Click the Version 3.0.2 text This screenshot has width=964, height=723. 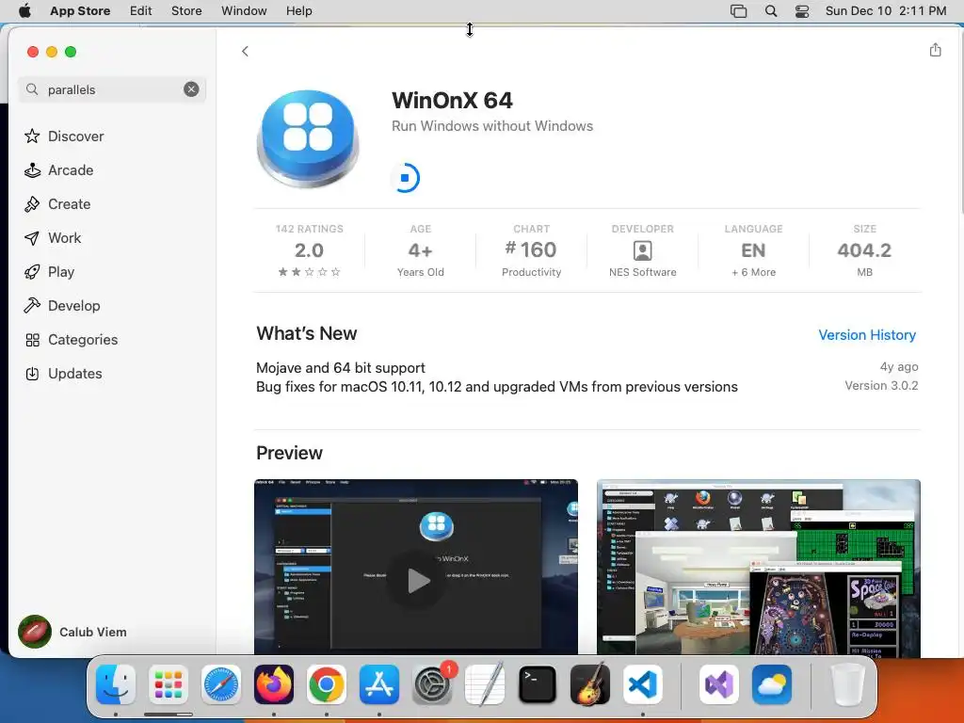click(881, 385)
